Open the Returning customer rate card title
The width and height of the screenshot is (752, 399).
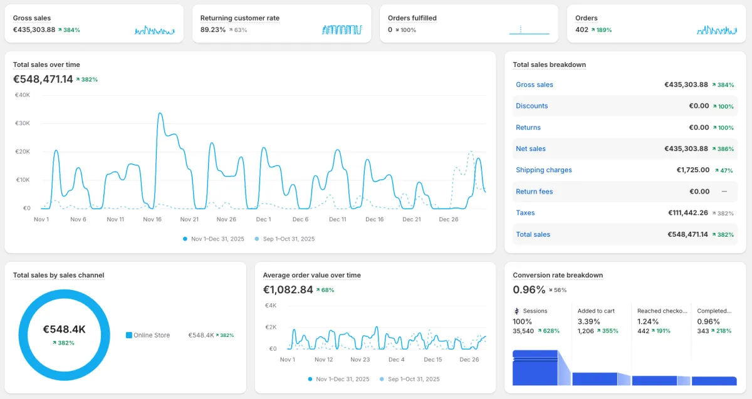pyautogui.click(x=240, y=18)
